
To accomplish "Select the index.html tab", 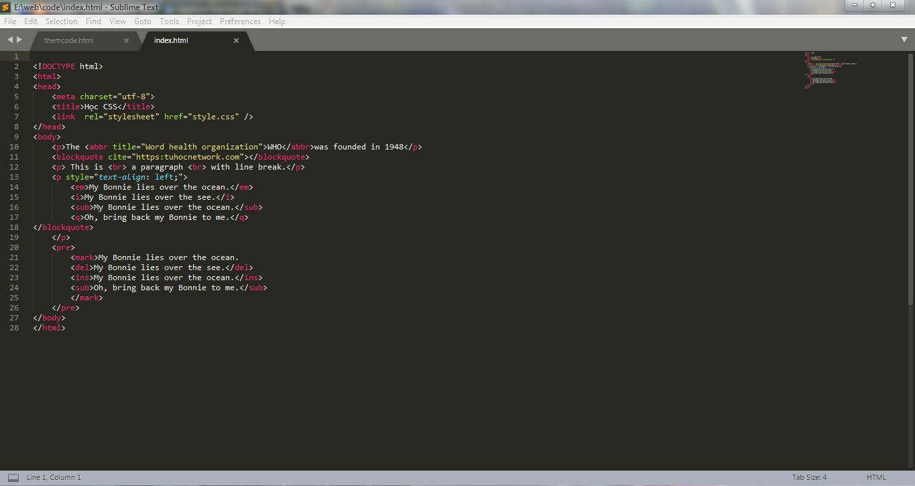I will coord(171,40).
